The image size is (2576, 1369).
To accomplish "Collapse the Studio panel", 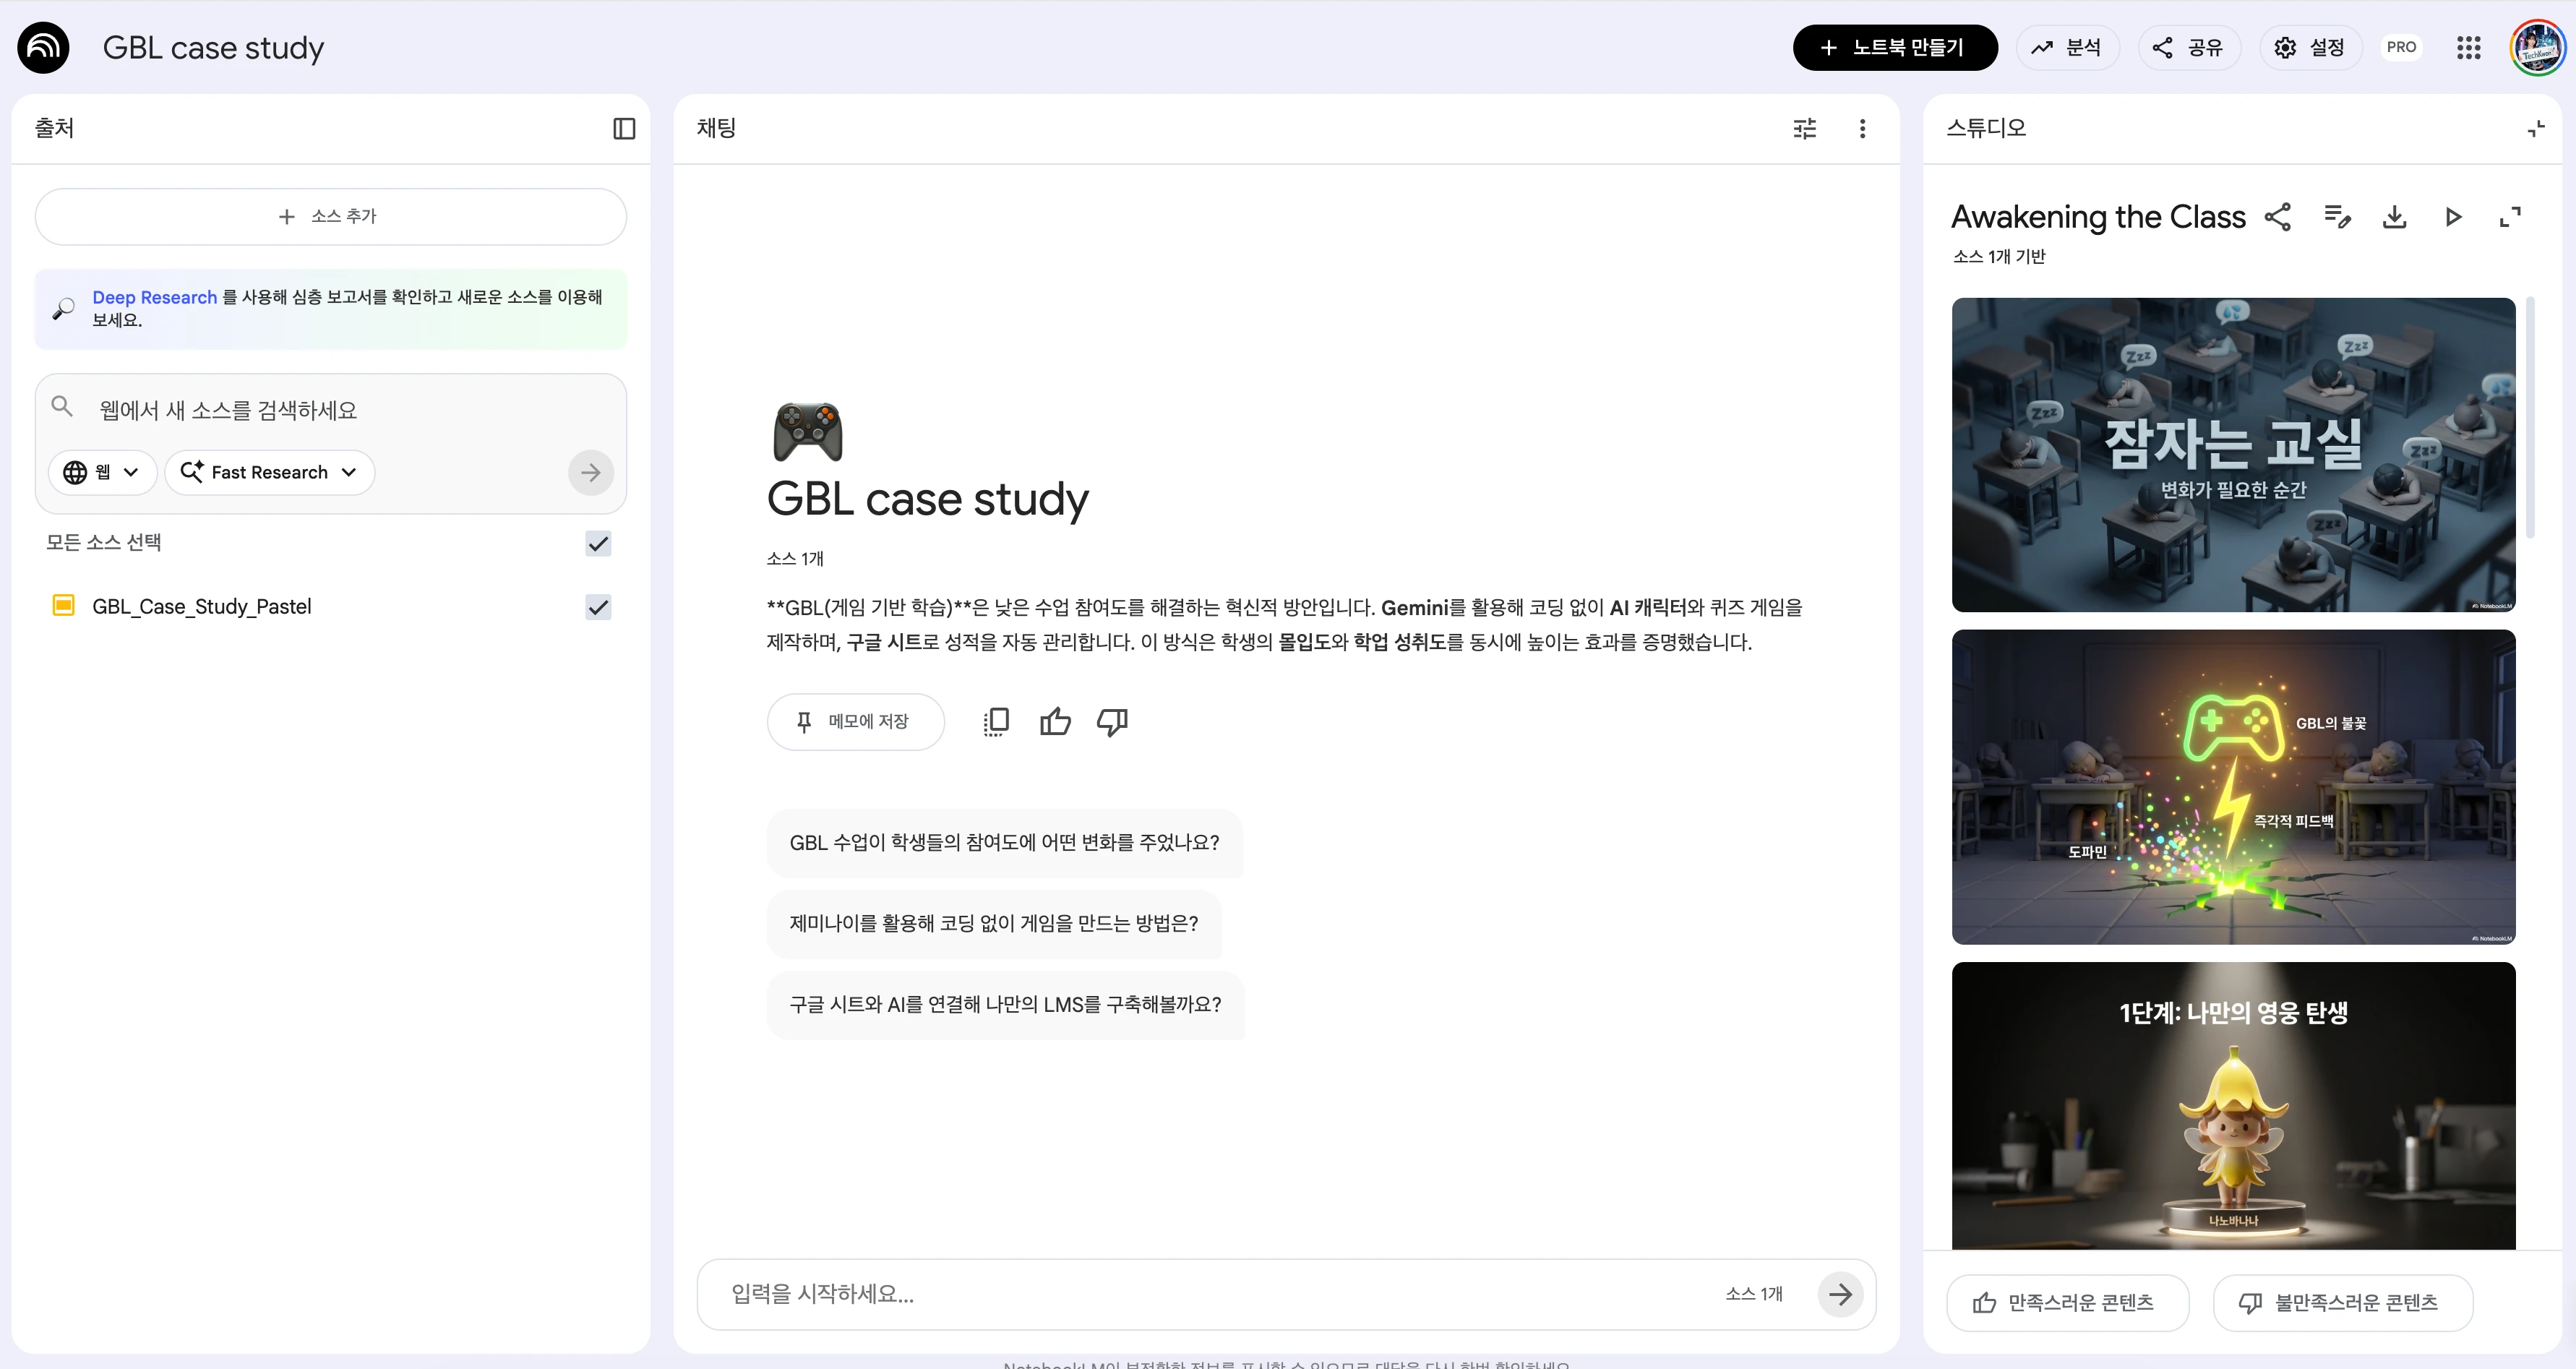I will 2535,128.
